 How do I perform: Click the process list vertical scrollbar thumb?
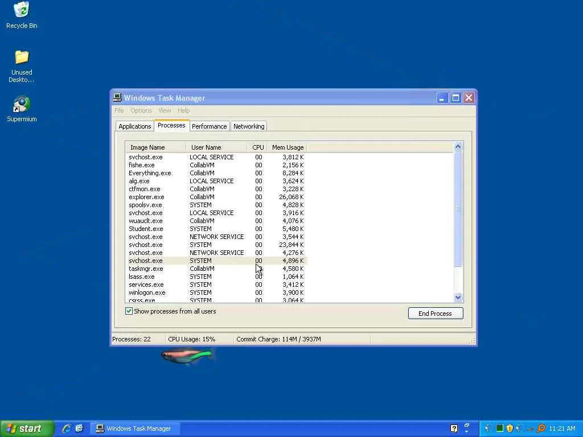458,209
